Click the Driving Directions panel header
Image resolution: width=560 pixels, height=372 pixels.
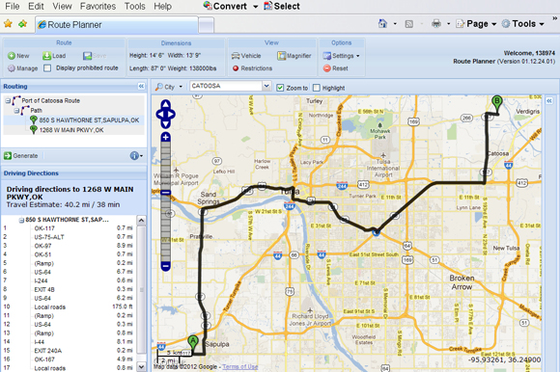pyautogui.click(x=73, y=173)
